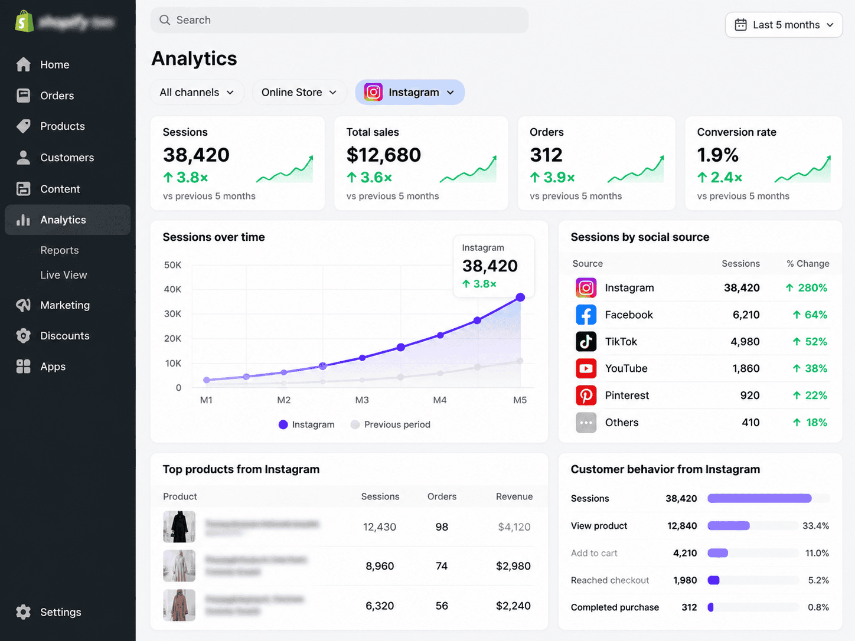Open Discounts in sidebar
Viewport: 855px width, 641px height.
[67, 336]
